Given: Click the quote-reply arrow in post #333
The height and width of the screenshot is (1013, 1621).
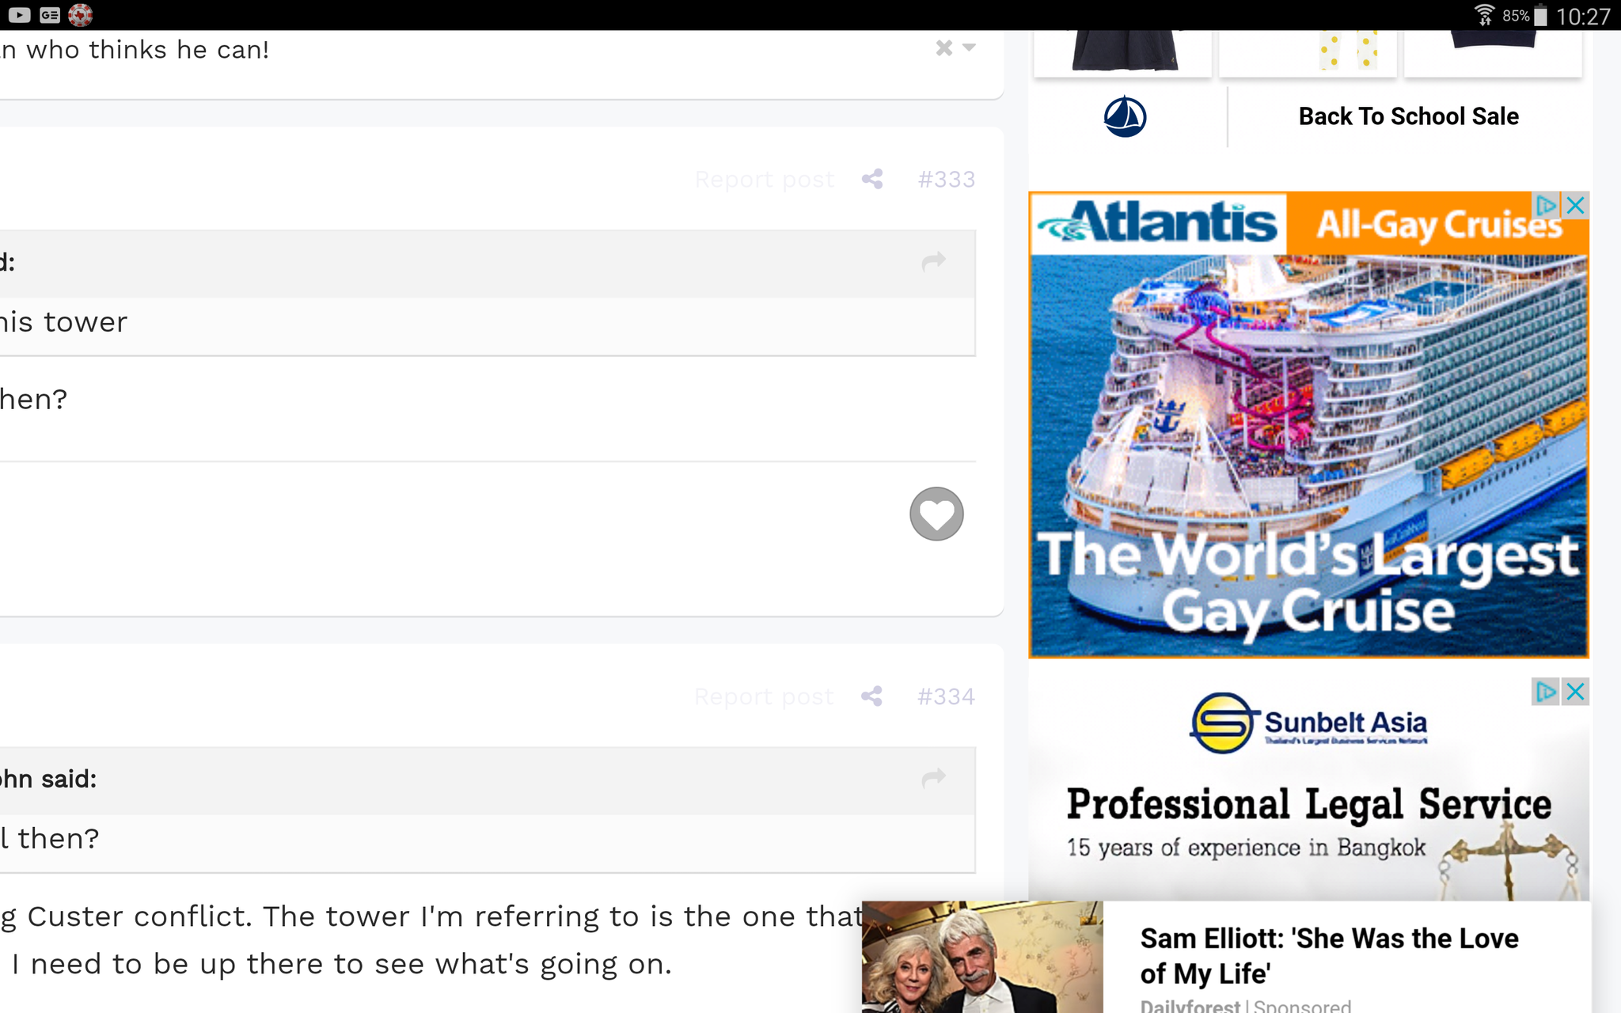Looking at the screenshot, I should coord(934,262).
